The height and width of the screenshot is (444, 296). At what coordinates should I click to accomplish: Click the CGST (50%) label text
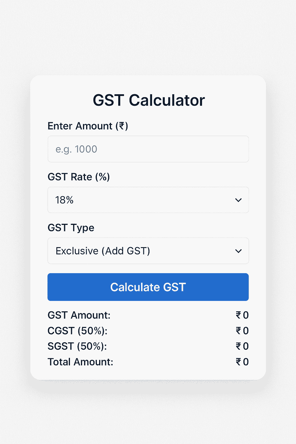(77, 331)
